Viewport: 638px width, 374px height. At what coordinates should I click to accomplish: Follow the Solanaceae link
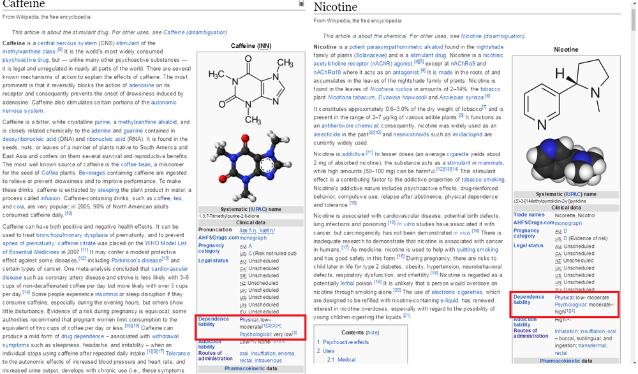coord(371,55)
